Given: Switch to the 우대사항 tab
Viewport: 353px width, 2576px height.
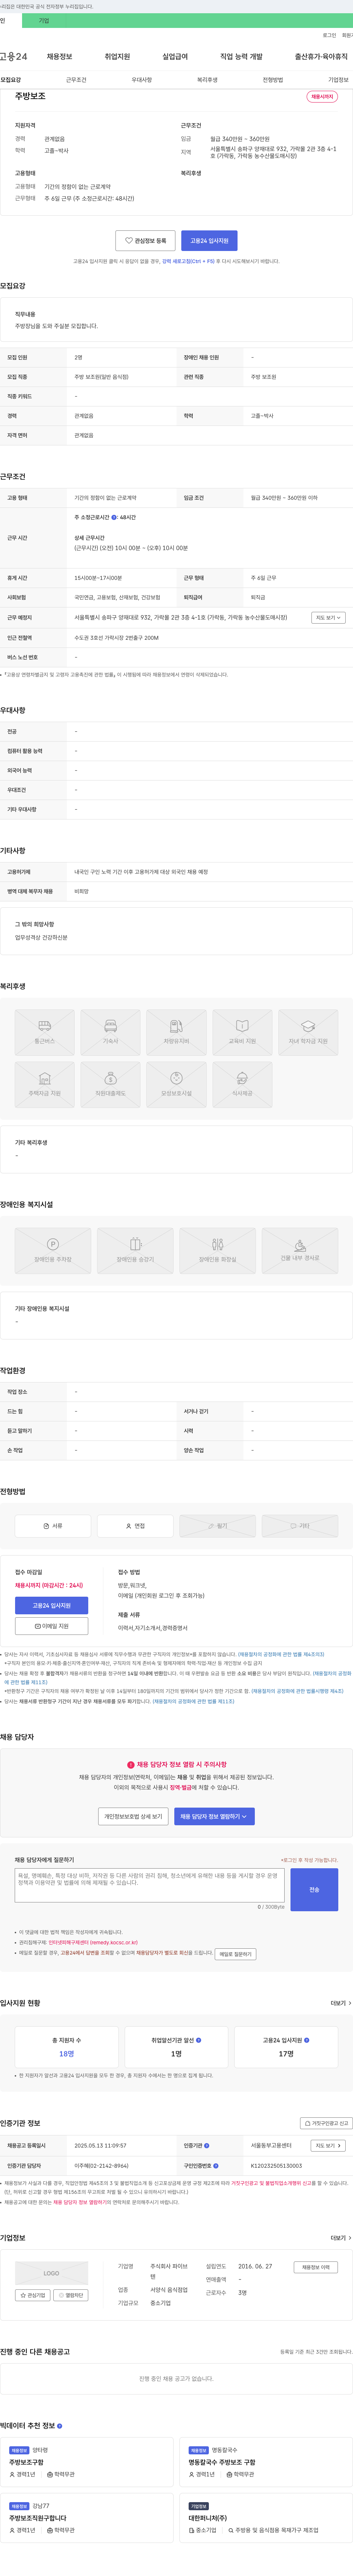Looking at the screenshot, I should 142,80.
